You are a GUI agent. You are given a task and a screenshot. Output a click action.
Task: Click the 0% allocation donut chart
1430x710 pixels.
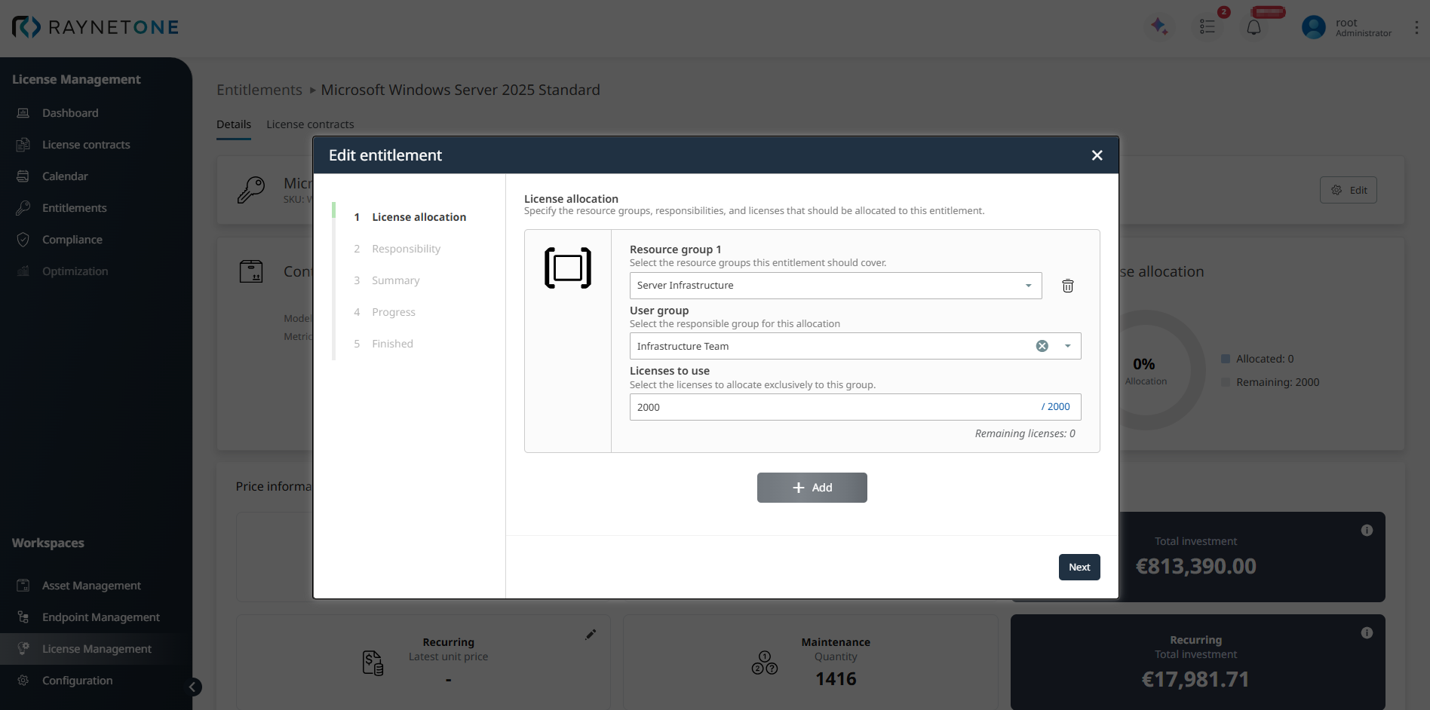click(x=1146, y=370)
